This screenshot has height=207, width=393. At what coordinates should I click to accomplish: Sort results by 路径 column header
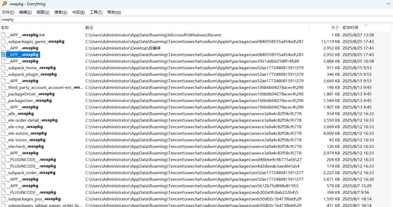[x=89, y=28]
